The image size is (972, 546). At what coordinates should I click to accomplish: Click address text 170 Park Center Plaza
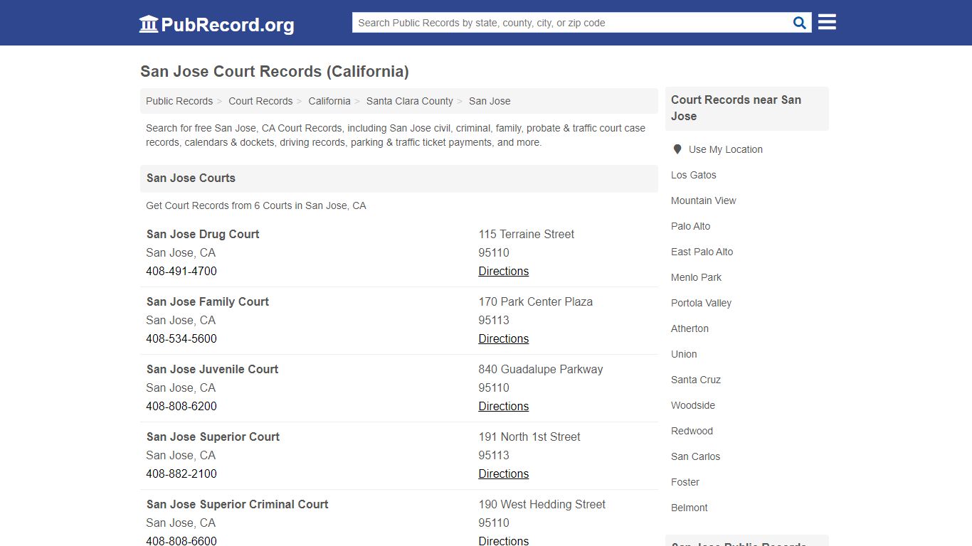click(536, 301)
